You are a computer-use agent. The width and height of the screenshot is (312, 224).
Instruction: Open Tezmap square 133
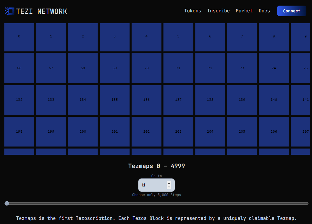pyautogui.click(x=51, y=100)
